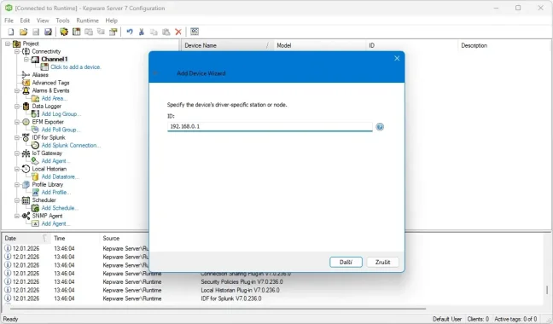
Task: Click 'Add Agent...' under IoT Gateway
Action: (x=55, y=161)
